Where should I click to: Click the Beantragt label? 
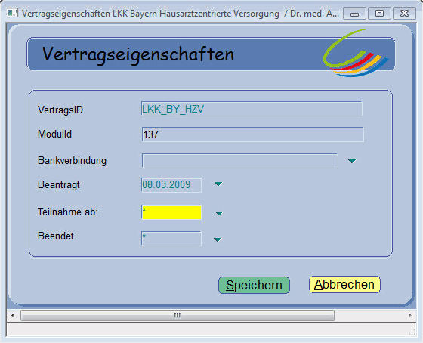click(59, 185)
